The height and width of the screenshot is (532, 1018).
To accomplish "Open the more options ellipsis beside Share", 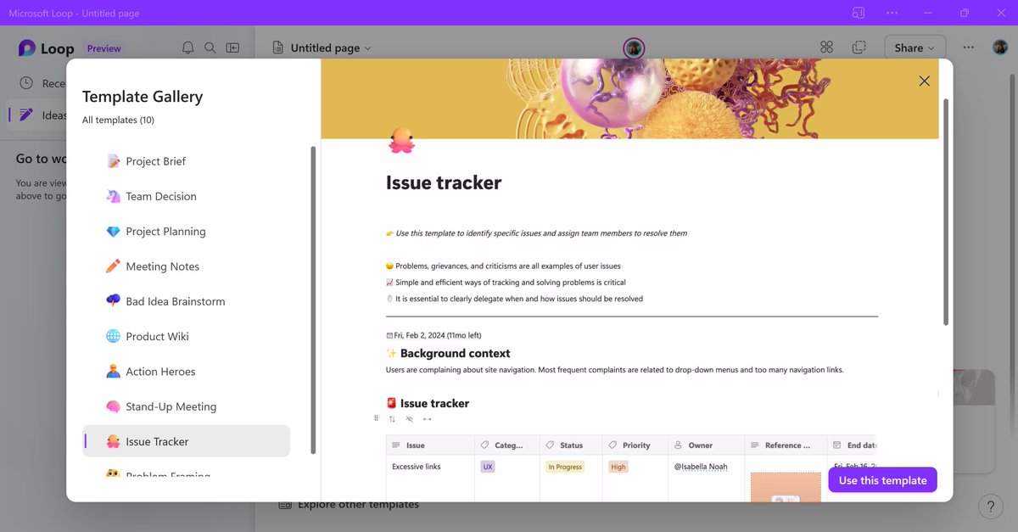I will [969, 48].
